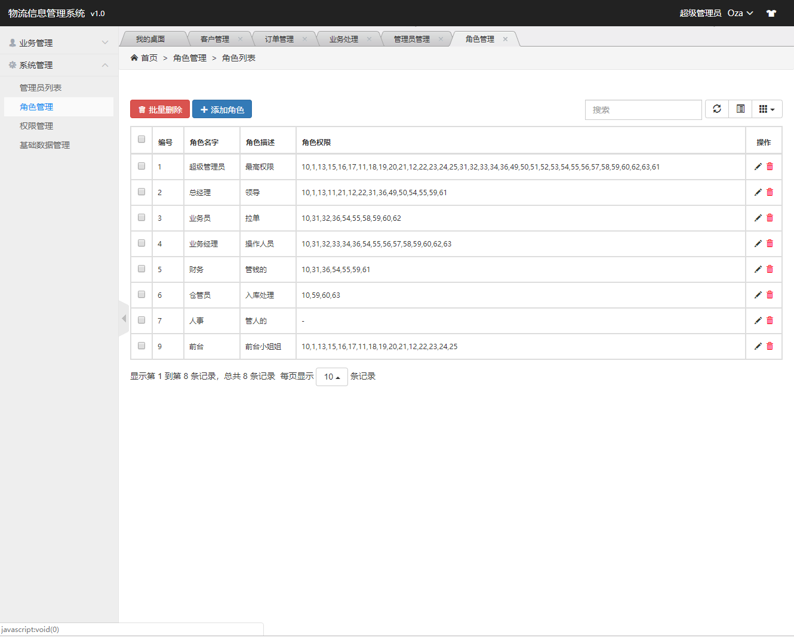Click the refresh table icon
Image resolution: width=794 pixels, height=638 pixels.
click(x=717, y=109)
